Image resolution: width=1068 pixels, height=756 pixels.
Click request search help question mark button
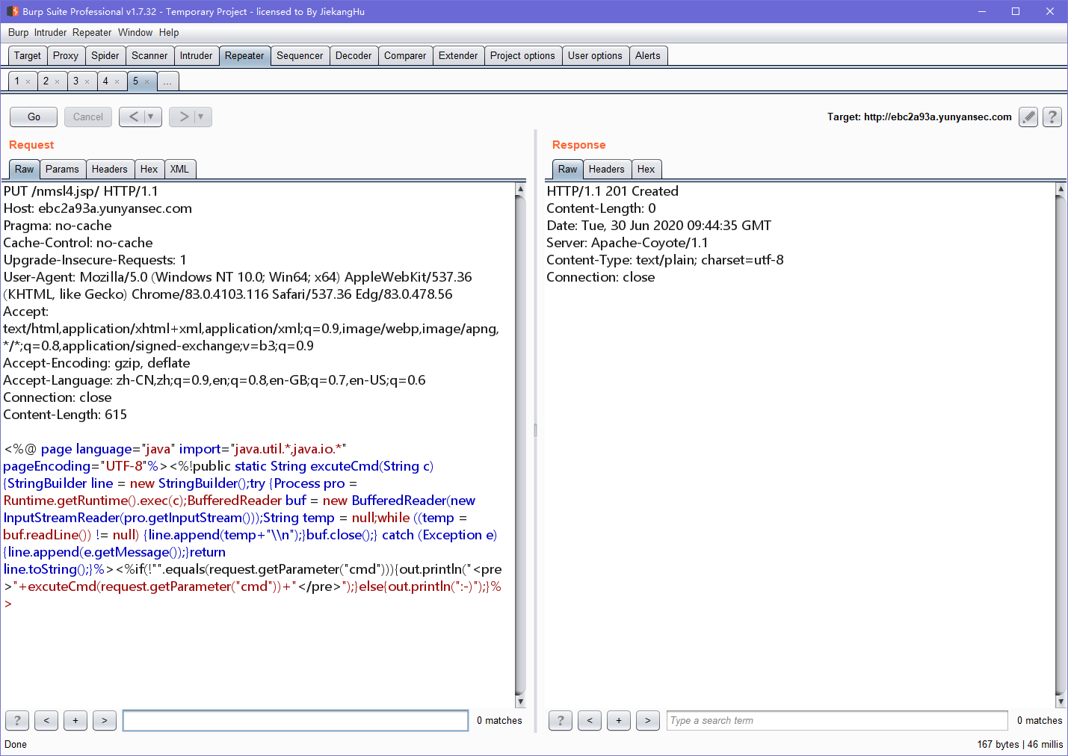tap(17, 720)
